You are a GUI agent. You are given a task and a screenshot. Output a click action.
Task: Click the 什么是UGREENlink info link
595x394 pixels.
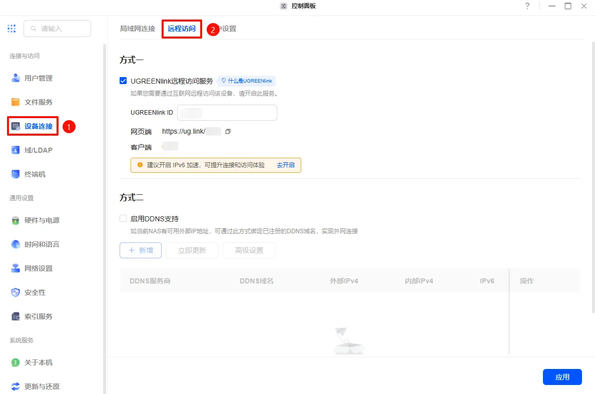246,81
